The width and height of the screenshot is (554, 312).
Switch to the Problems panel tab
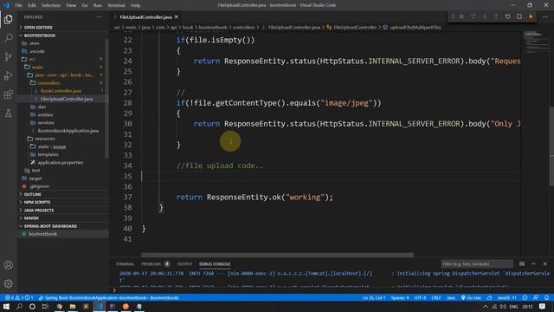click(x=155, y=263)
